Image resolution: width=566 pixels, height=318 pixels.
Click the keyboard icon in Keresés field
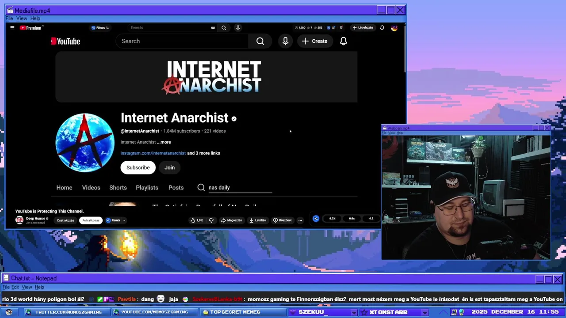[213, 28]
